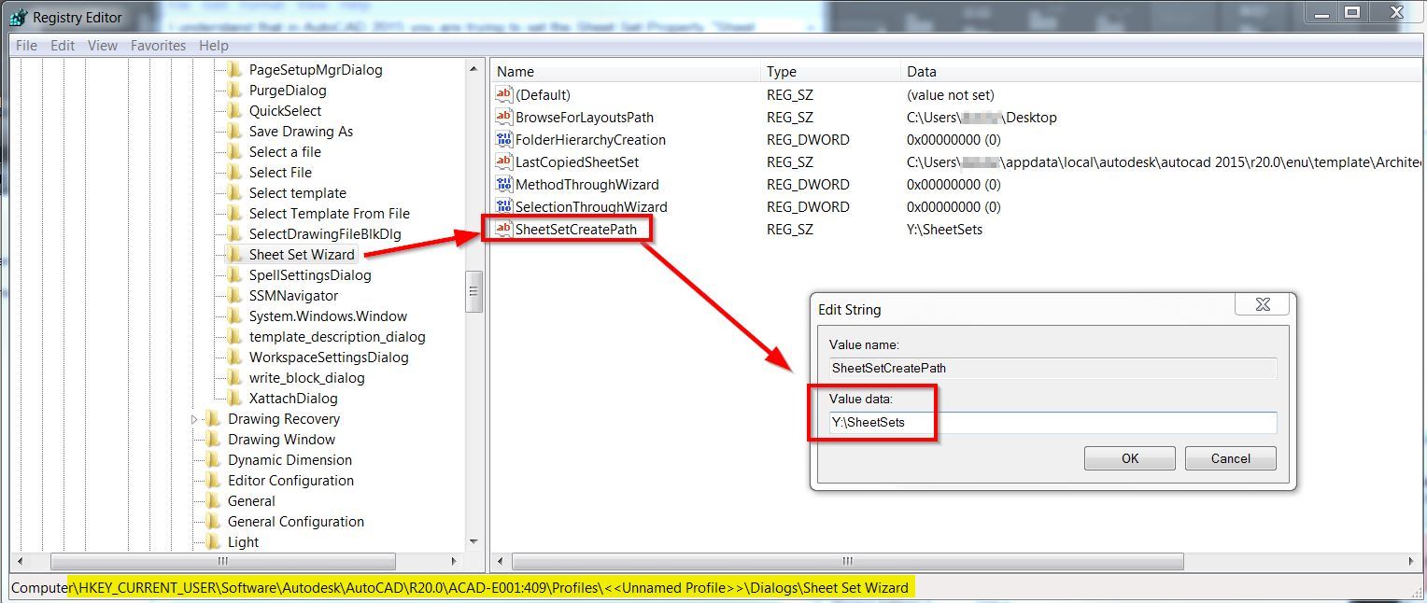Image resolution: width=1427 pixels, height=603 pixels.
Task: Click the ab icon next to LastCopiedSheetSet
Action: (x=502, y=161)
